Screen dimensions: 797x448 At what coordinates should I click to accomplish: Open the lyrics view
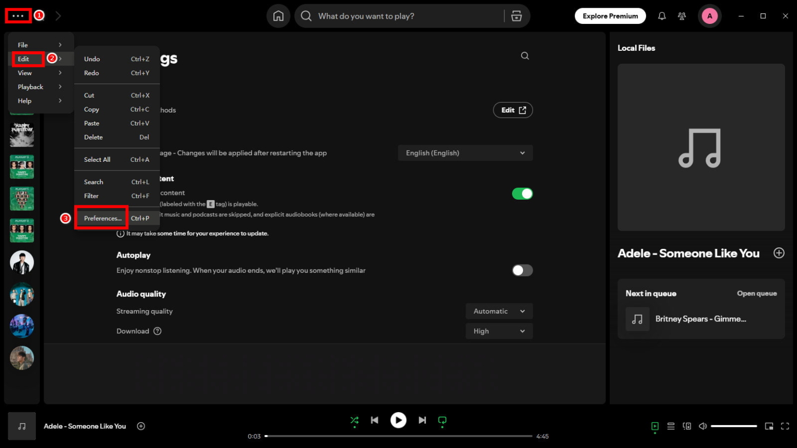click(x=655, y=426)
